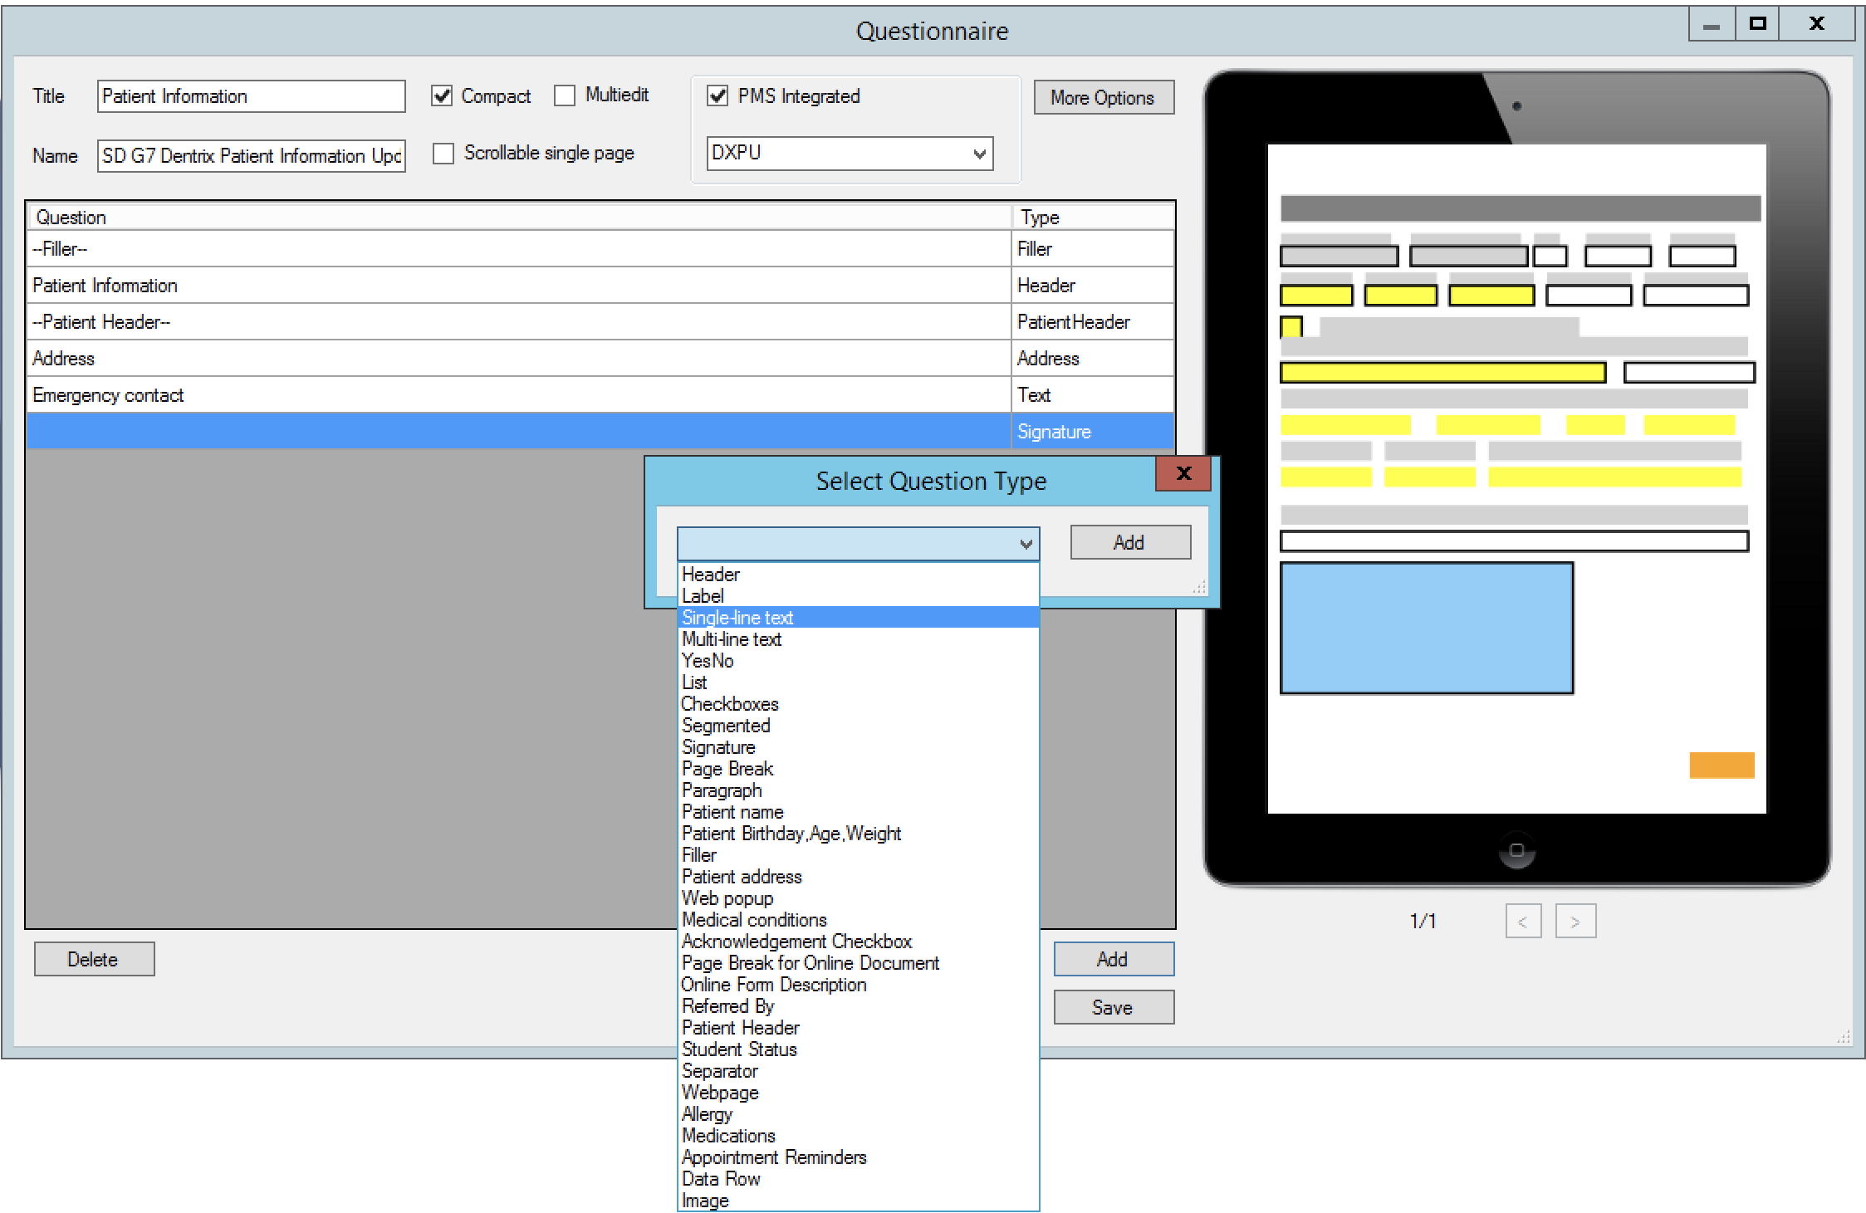Click orange button in tablet preview
This screenshot has height=1213, width=1866.
[1722, 765]
